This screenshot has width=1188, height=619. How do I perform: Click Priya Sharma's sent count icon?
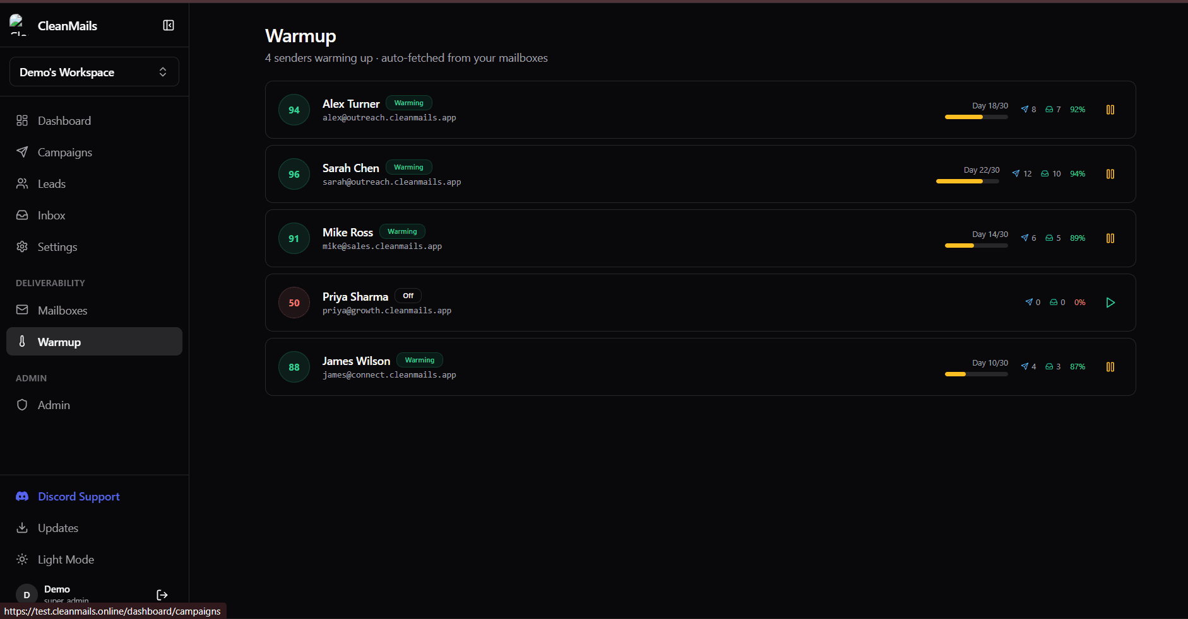tap(1029, 302)
